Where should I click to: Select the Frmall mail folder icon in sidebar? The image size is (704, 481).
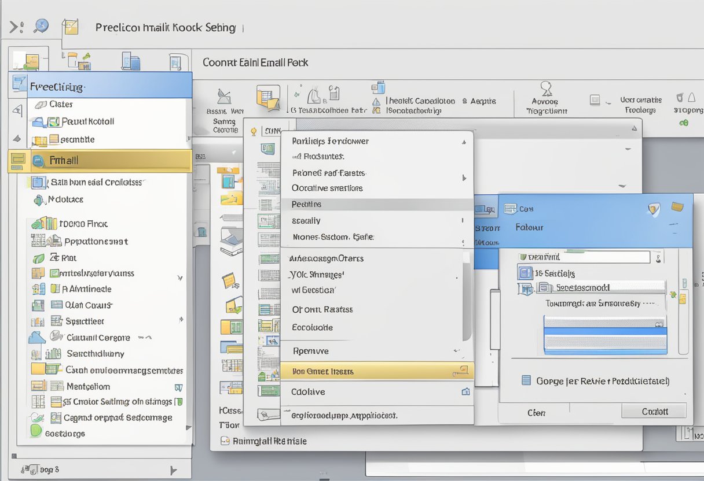[38, 161]
